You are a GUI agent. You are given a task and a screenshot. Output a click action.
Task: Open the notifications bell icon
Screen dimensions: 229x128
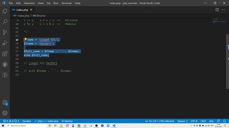click(224, 121)
